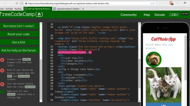
Task: Switch to the supremerumham's Dashboard tab
Action: pos(67,9)
